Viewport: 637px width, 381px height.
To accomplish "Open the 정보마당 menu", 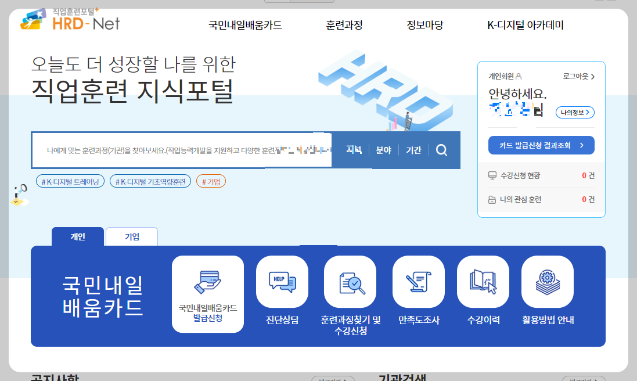I will click(x=425, y=25).
